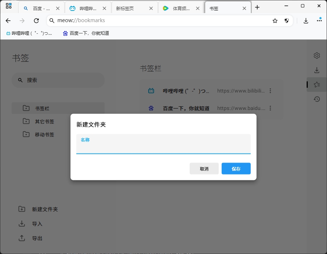327x254 pixels.
Task: Switch to the 哔哩哔哩 tab
Action: pyautogui.click(x=88, y=8)
